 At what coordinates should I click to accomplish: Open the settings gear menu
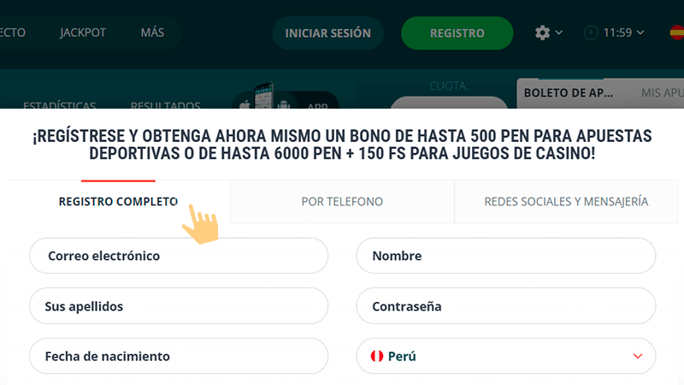click(x=543, y=33)
